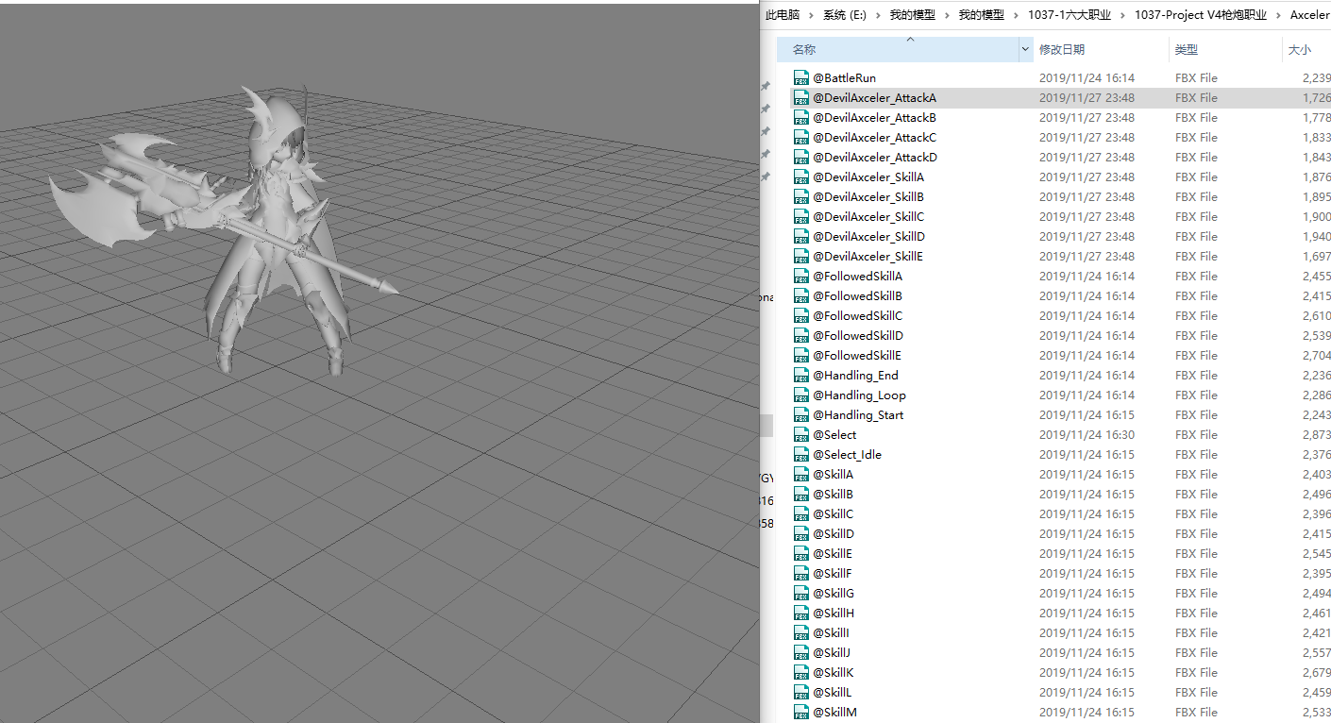Image resolution: width=1331 pixels, height=723 pixels.
Task: Open the 名称 column filter dropdown arrow
Action: pyautogui.click(x=1025, y=49)
